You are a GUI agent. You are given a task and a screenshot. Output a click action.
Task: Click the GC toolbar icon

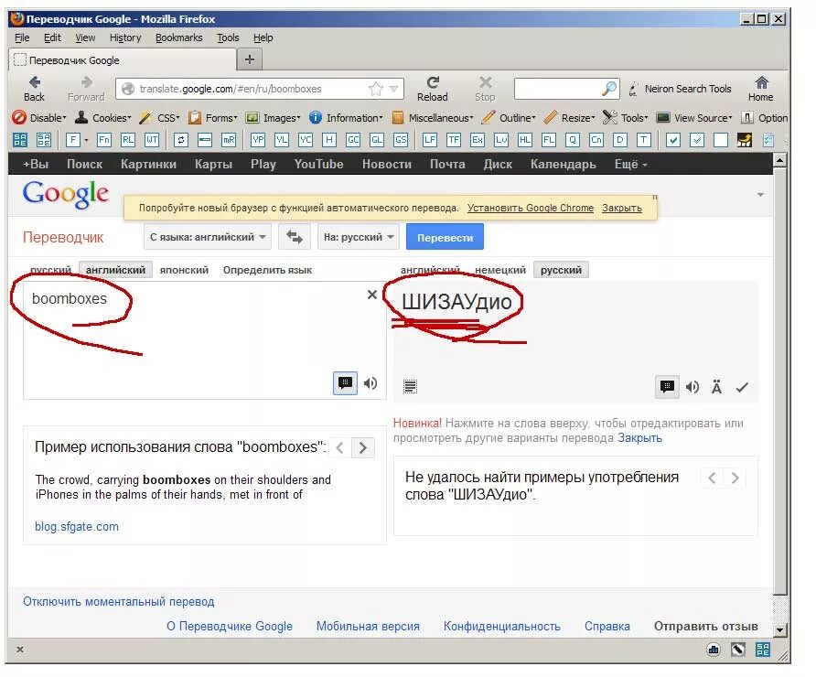353,140
